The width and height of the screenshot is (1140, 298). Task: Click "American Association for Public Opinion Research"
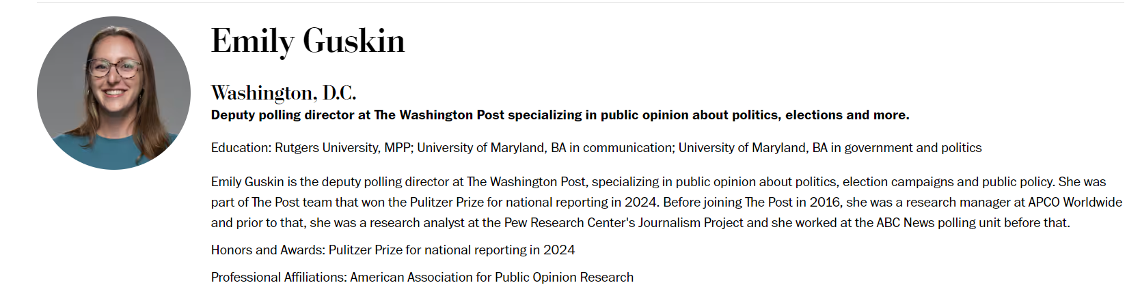(x=492, y=278)
